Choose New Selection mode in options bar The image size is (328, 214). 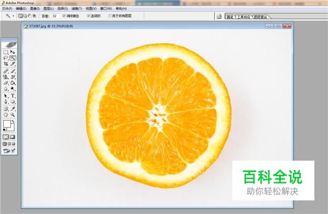[x=21, y=16]
